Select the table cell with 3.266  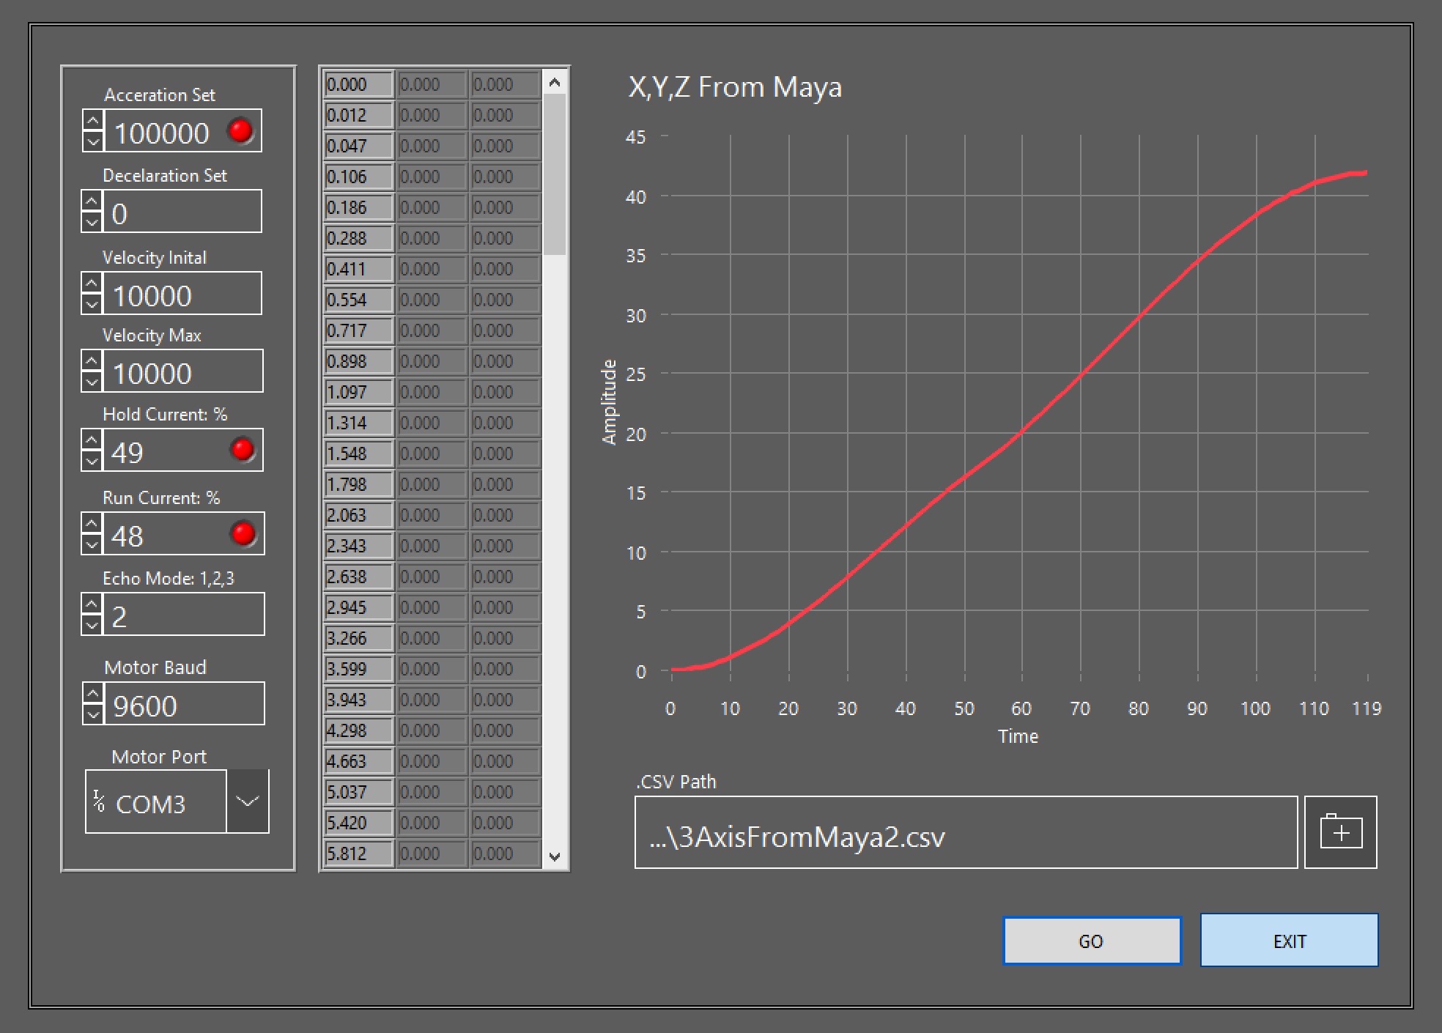[x=359, y=638]
